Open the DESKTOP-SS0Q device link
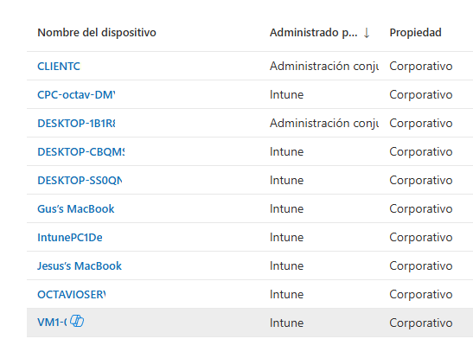This screenshot has width=473, height=358. (80, 181)
